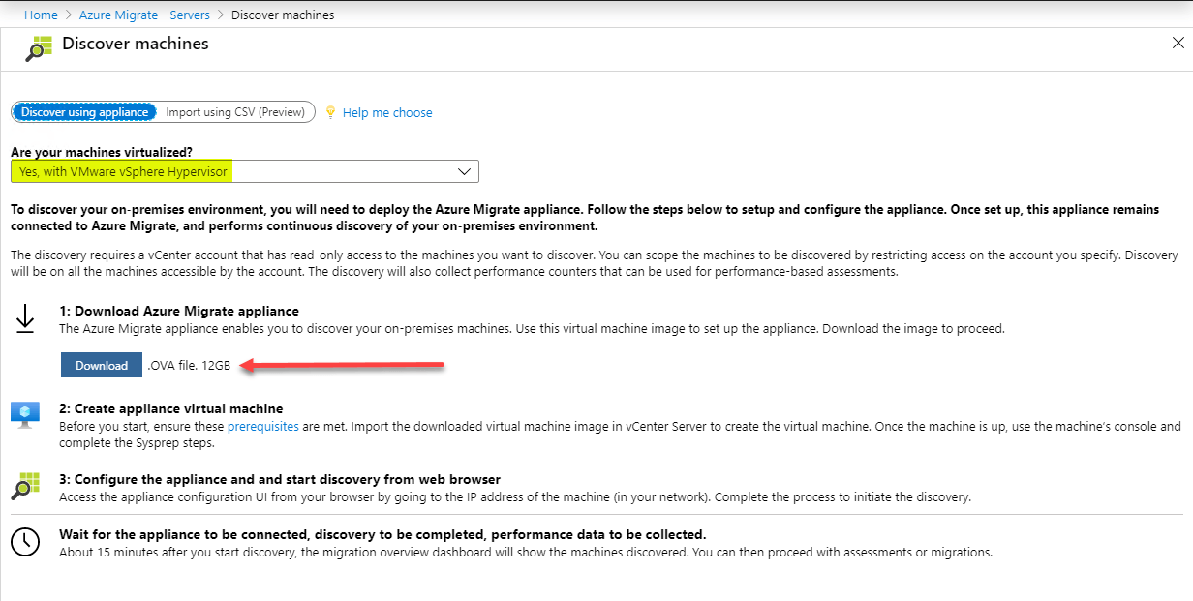This screenshot has height=601, width=1193.
Task: Select Discover using appliance option
Action: click(x=85, y=112)
